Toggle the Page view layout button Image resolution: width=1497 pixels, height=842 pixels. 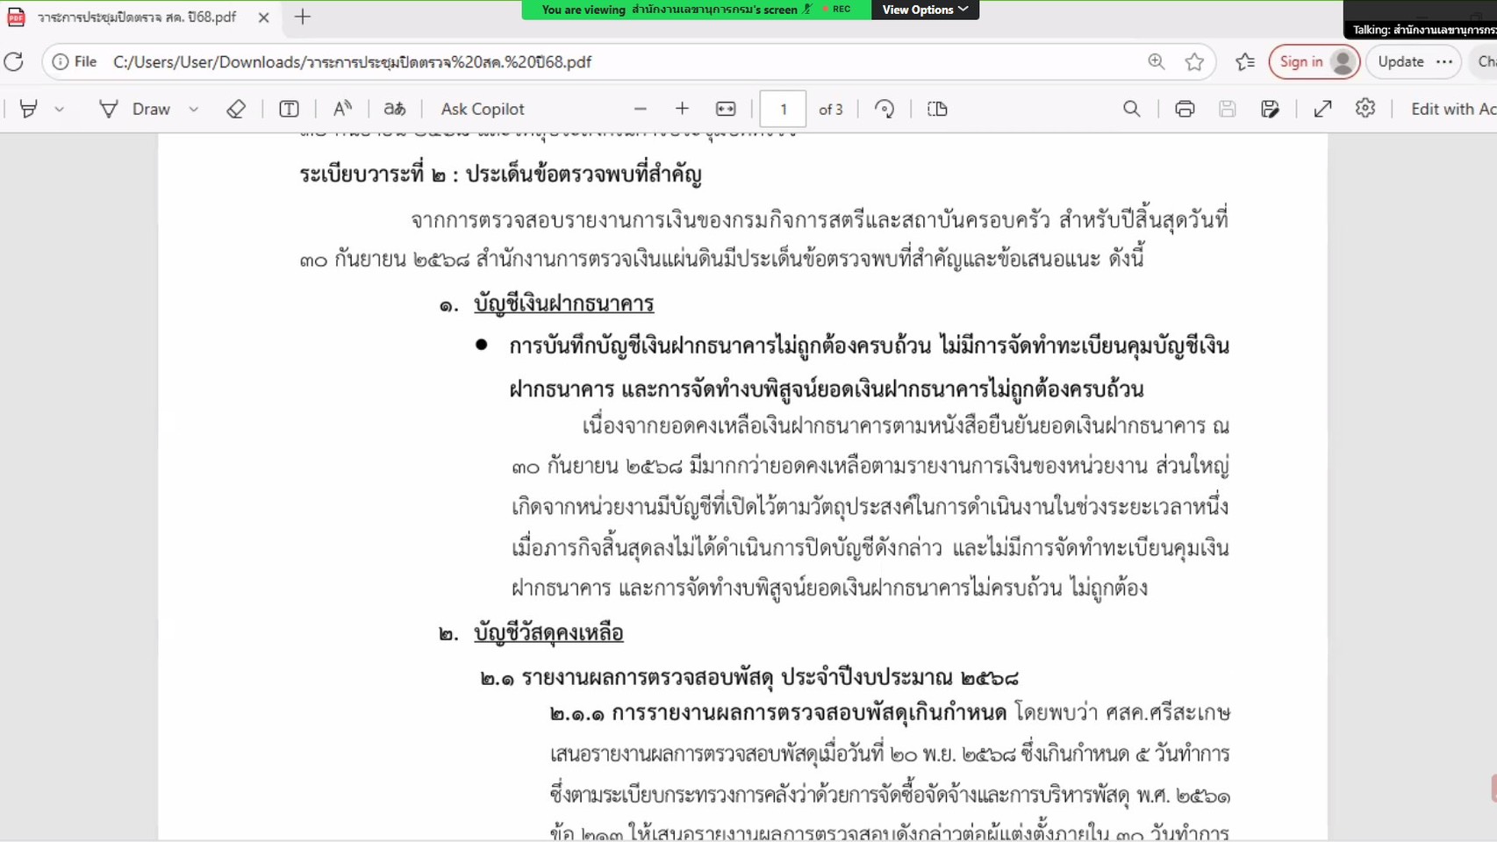click(937, 109)
